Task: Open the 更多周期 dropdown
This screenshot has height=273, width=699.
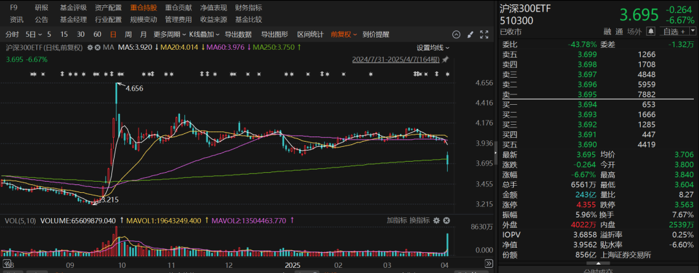Action: click(x=170, y=34)
